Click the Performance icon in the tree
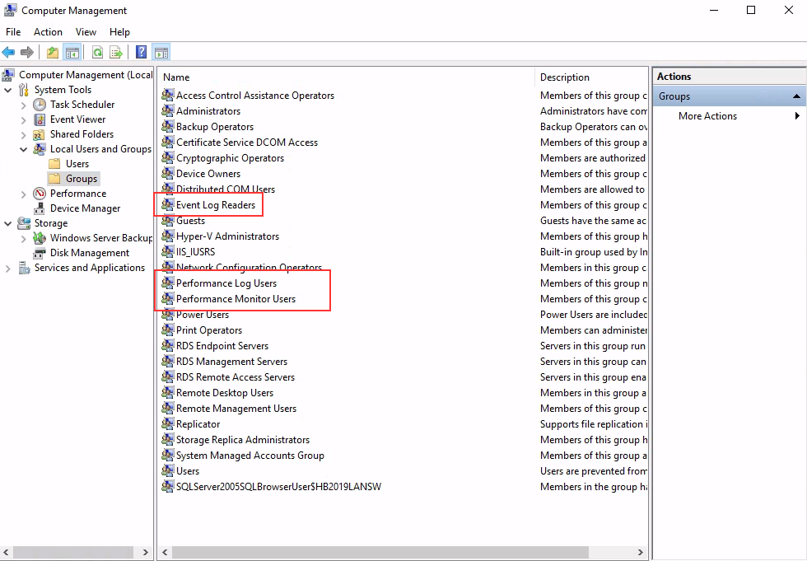The image size is (807, 561). pos(40,194)
